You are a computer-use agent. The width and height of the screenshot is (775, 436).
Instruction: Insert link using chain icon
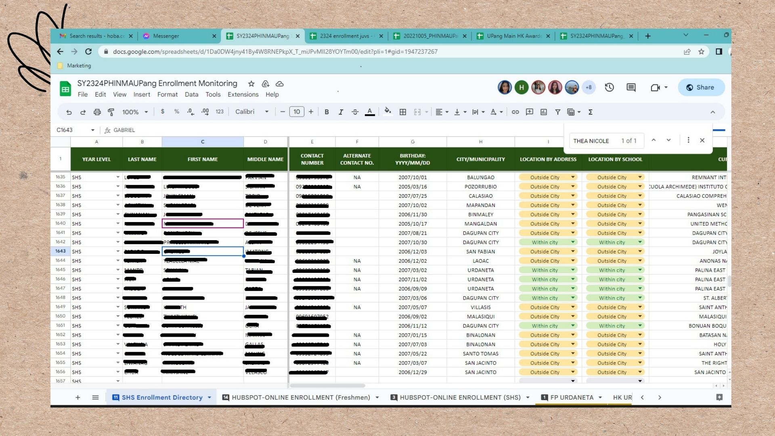tap(515, 112)
